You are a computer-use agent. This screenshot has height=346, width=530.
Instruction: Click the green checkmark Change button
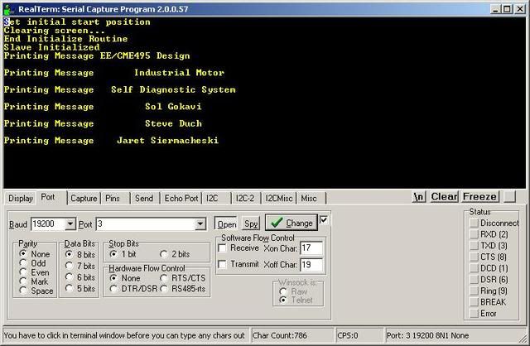coord(291,223)
